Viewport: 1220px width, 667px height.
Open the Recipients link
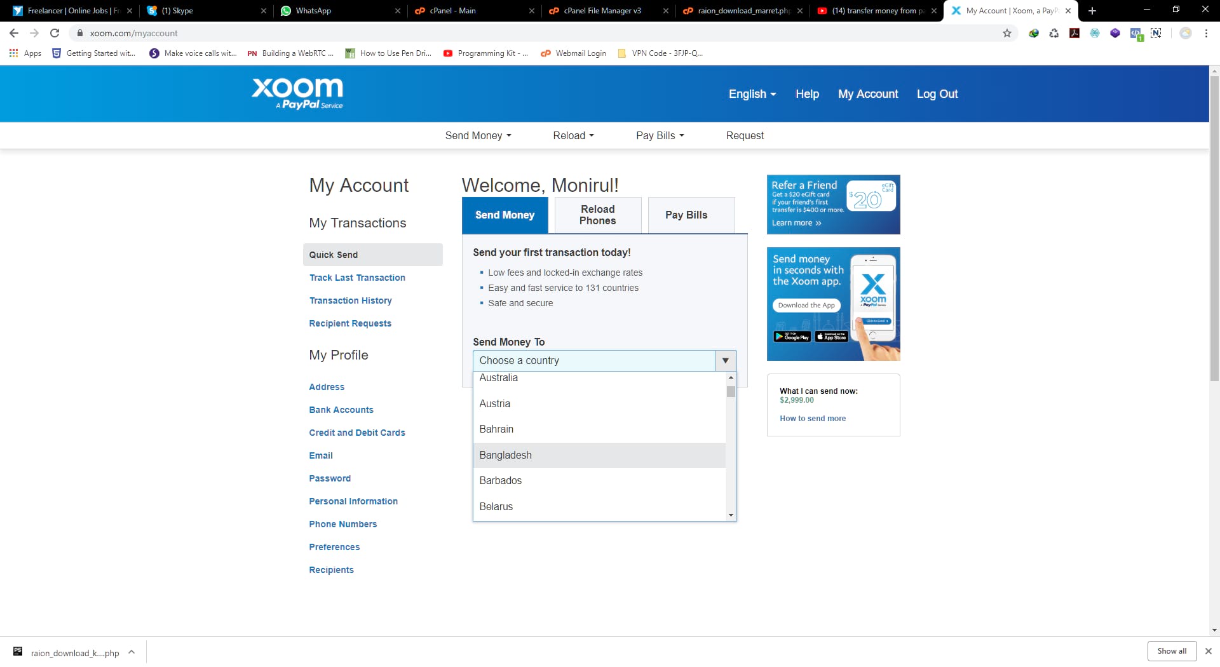(331, 570)
